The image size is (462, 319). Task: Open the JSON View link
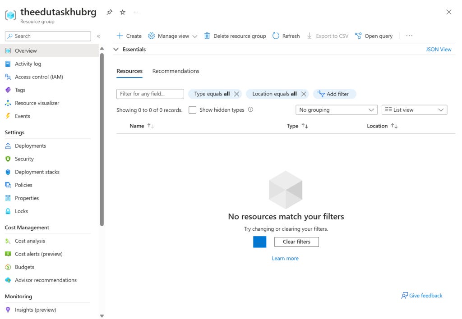438,49
